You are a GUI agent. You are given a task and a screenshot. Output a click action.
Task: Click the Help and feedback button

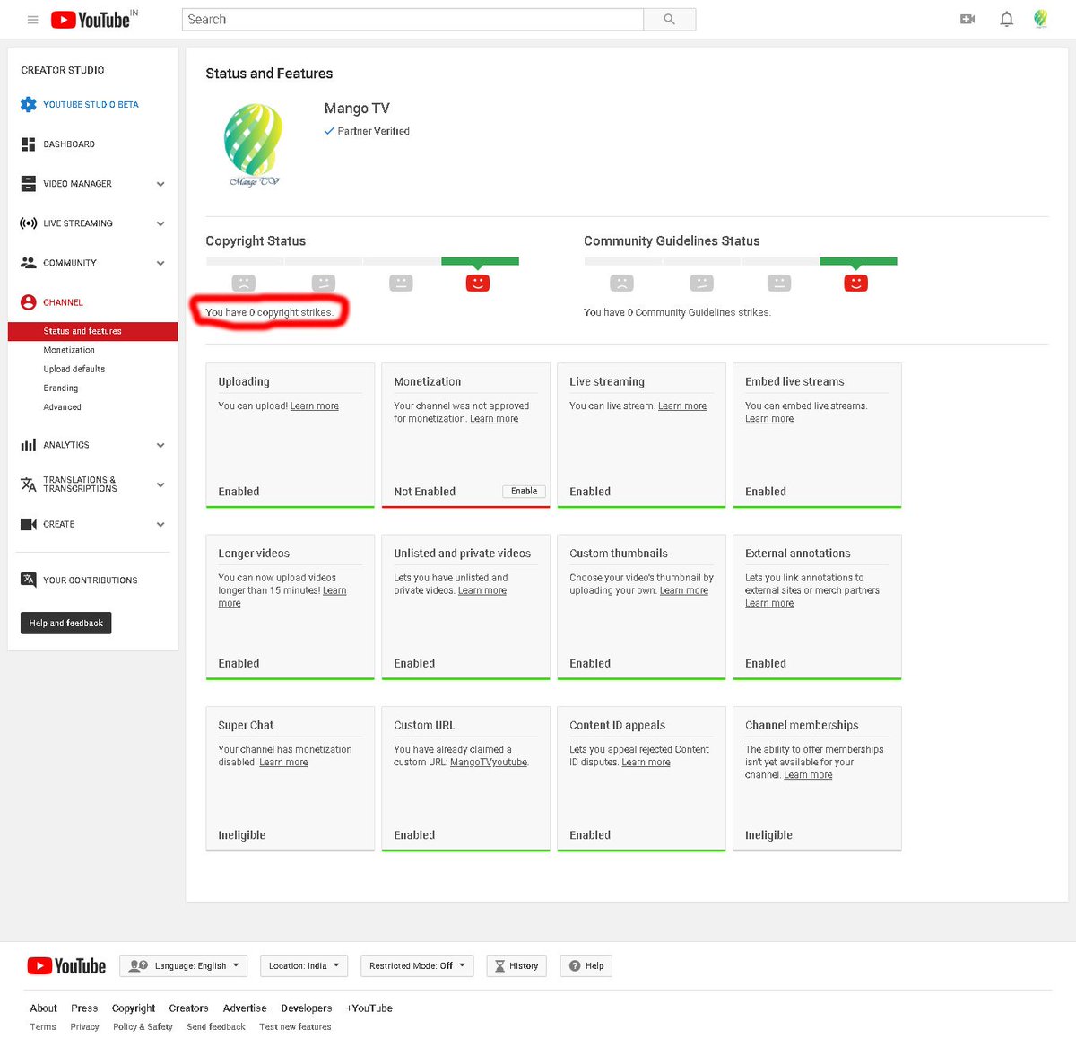66,623
